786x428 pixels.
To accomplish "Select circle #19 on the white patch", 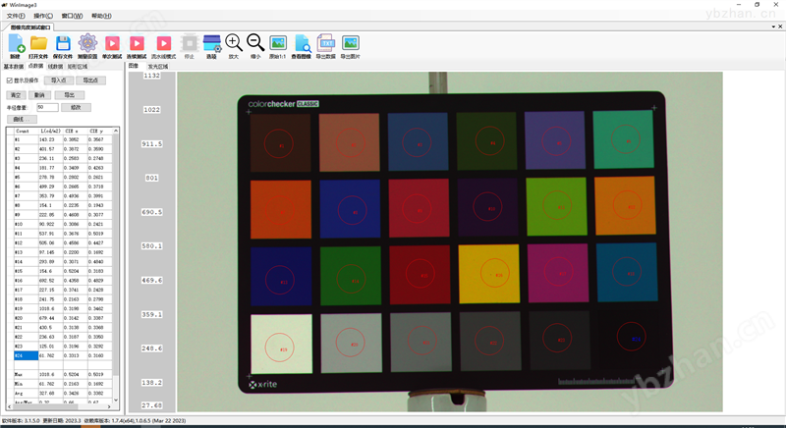I will click(280, 348).
